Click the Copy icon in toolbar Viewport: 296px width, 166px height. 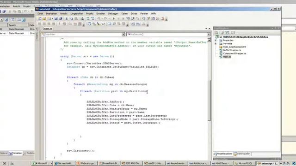click(x=71, y=18)
